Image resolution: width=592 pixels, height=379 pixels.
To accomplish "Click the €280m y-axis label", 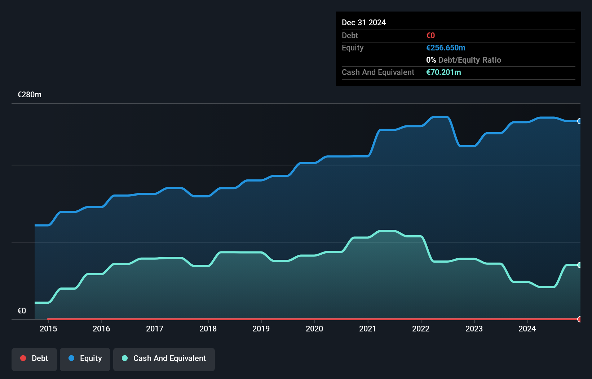I will tap(30, 95).
